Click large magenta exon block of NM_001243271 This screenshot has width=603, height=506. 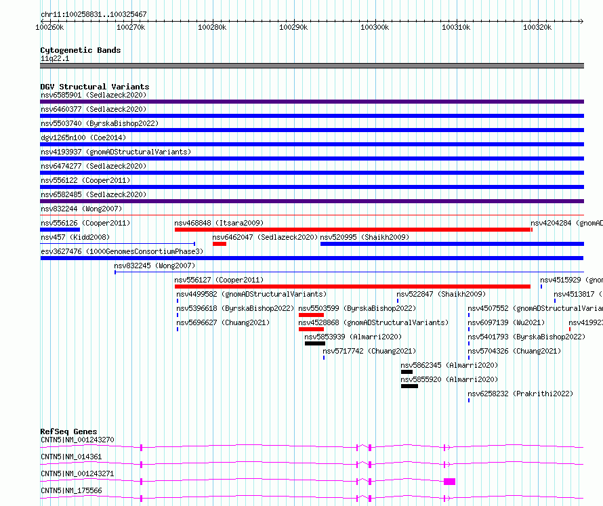[x=450, y=482]
